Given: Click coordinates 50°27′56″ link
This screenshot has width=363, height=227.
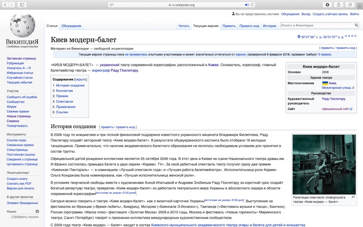Looking at the screenshot, I should tap(322, 37).
